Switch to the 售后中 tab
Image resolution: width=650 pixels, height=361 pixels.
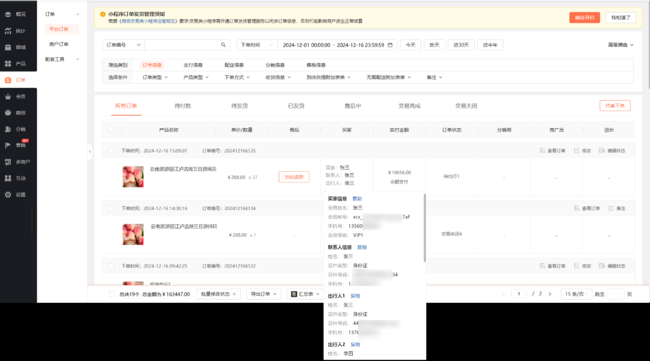click(352, 106)
